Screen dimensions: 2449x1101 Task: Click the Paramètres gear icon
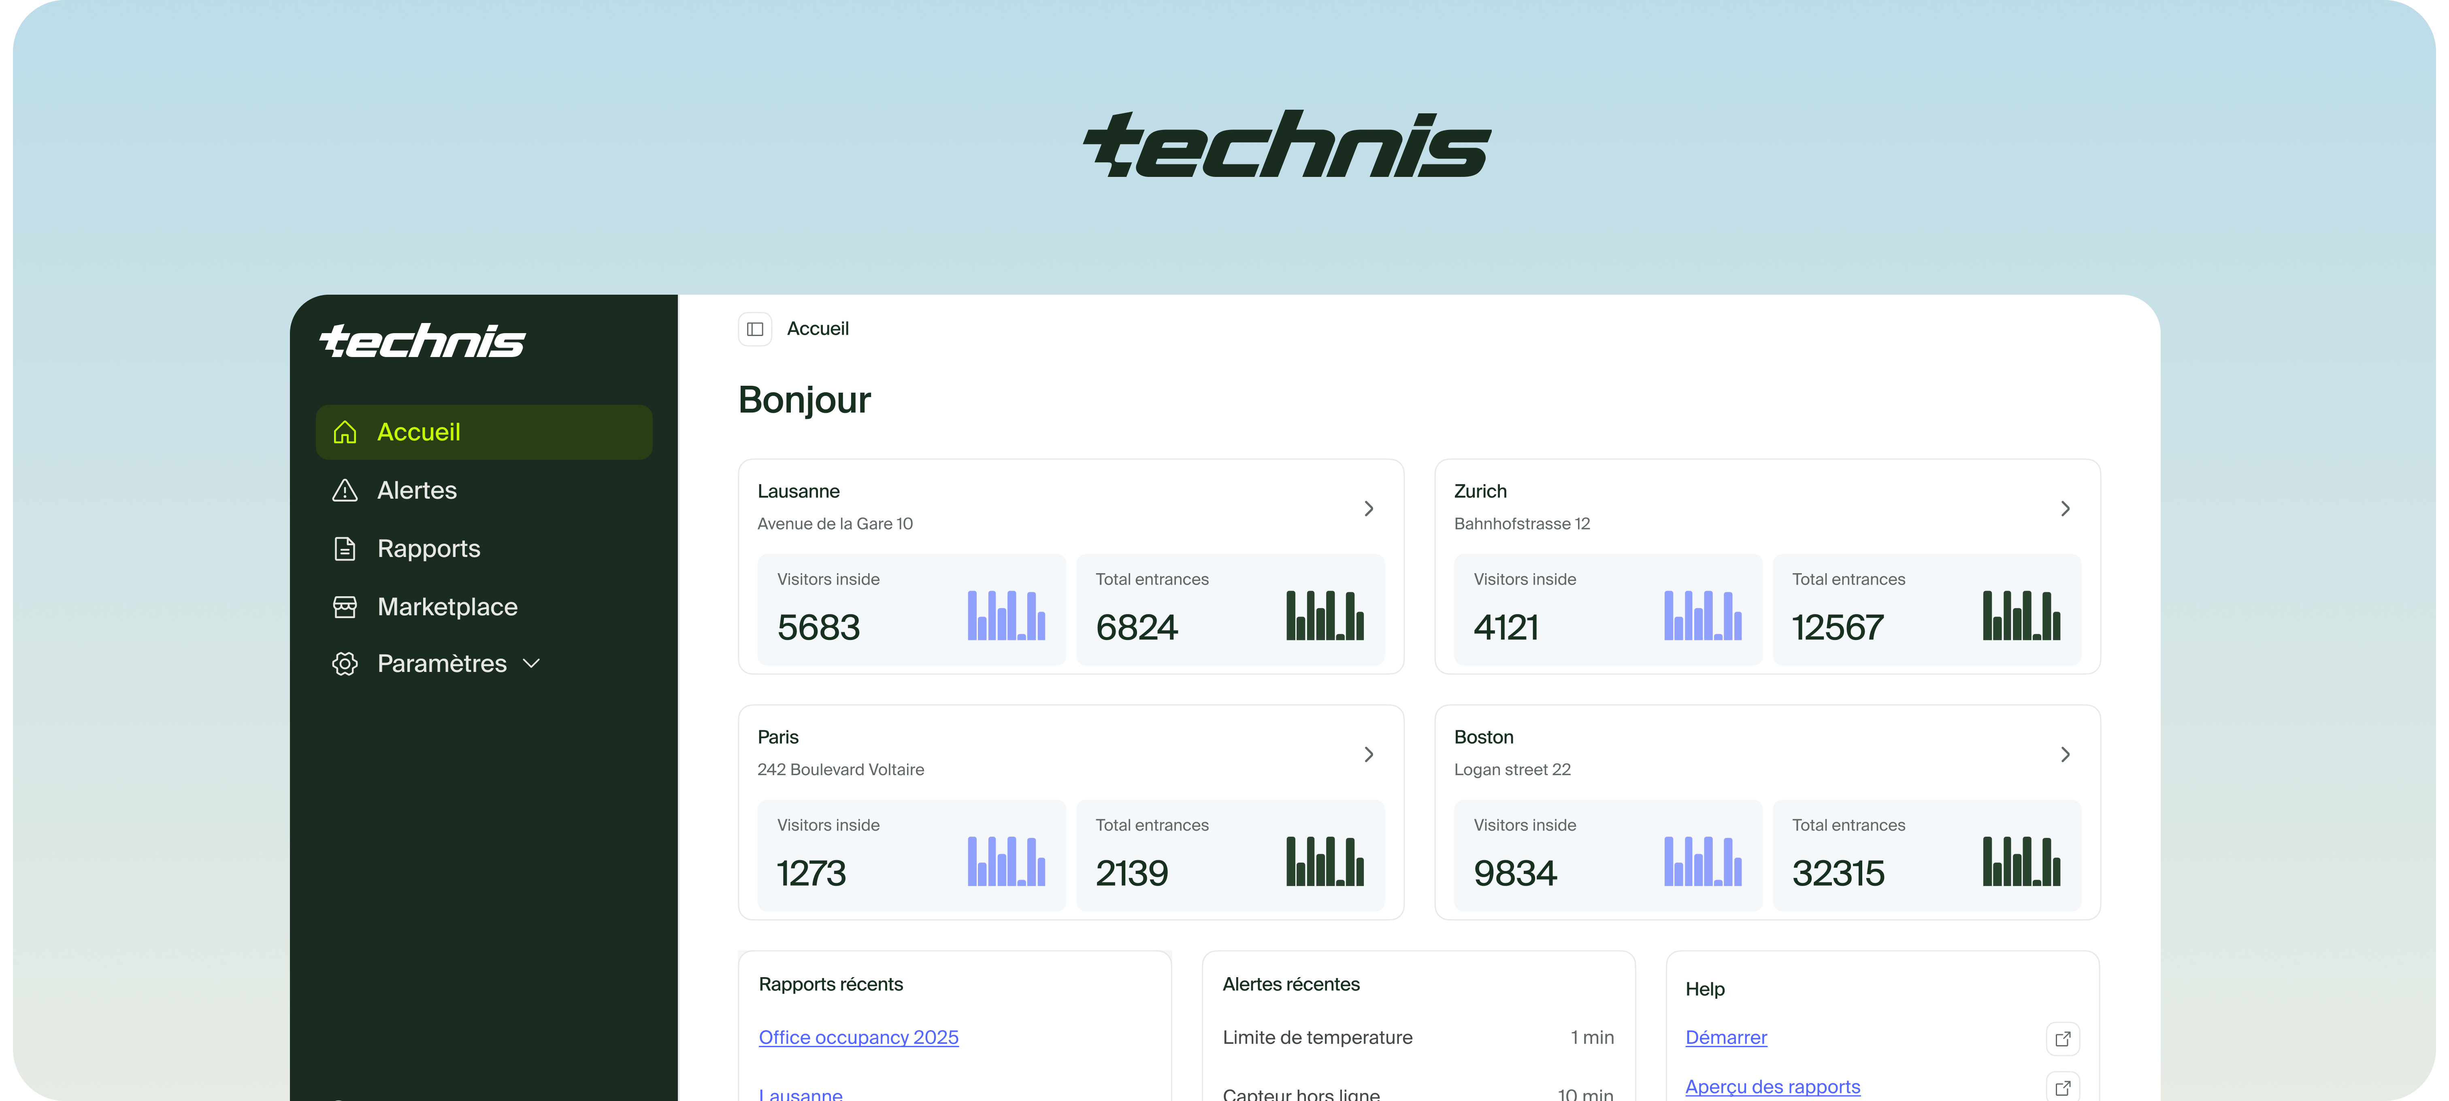click(x=345, y=663)
